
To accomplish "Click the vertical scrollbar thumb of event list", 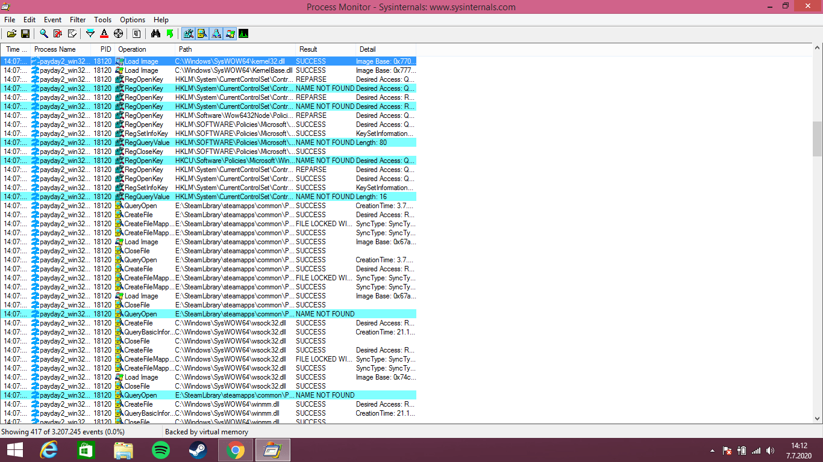I will (x=818, y=138).
